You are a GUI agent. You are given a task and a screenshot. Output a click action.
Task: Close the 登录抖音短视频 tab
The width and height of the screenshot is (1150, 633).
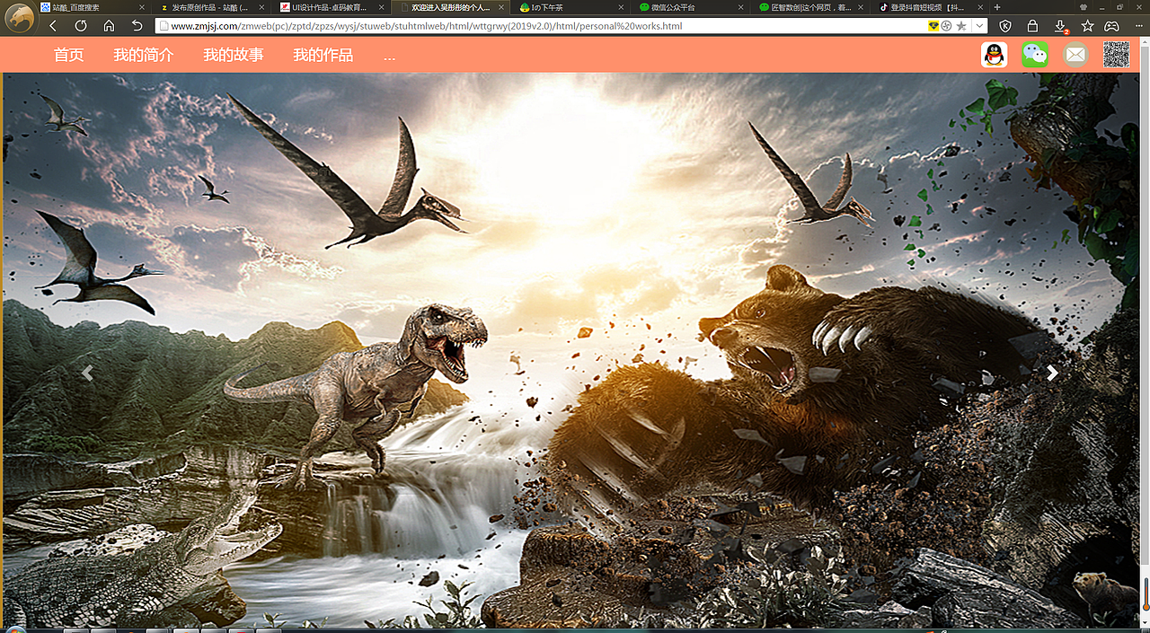tap(978, 7)
